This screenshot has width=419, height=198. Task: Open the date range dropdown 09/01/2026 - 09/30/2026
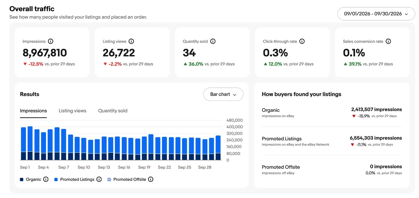[376, 14]
